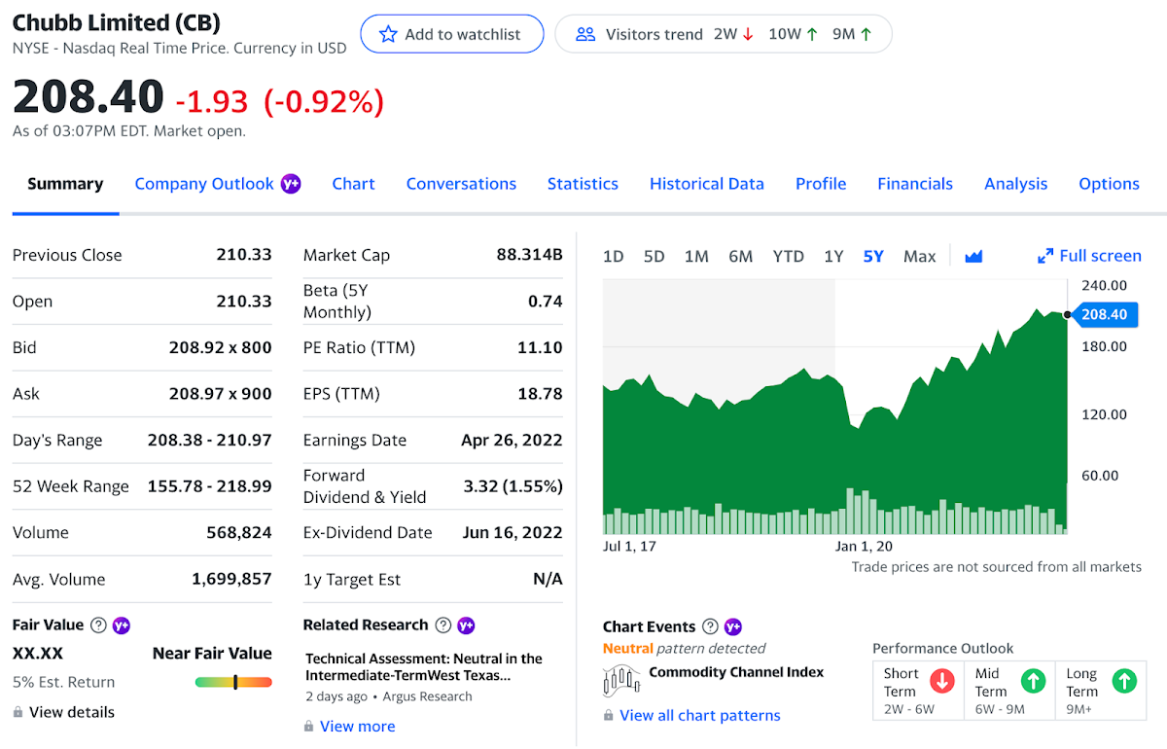Viewport: 1167px width, 749px height.
Task: Select the 1Y chart range
Action: pos(833,256)
